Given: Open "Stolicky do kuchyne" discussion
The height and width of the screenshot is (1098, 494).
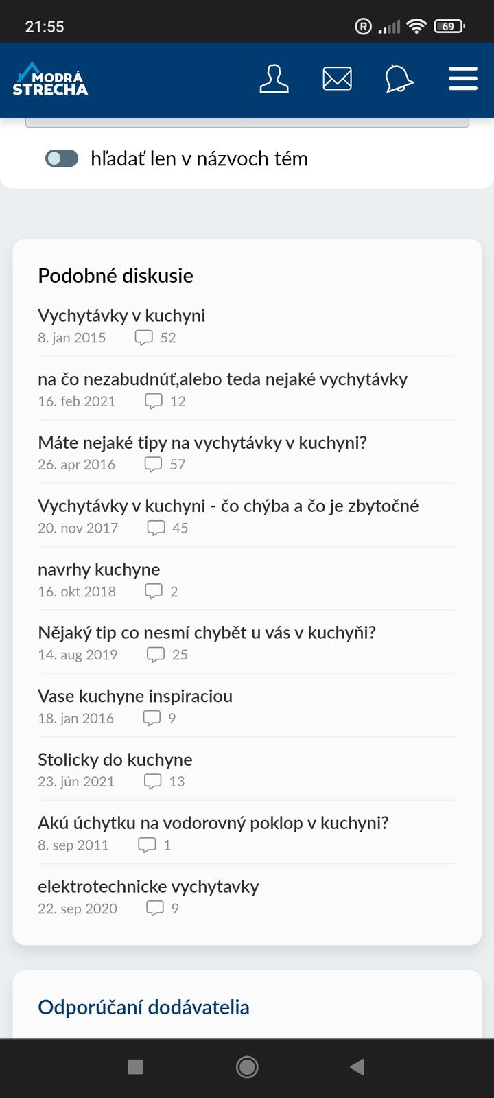Looking at the screenshot, I should pyautogui.click(x=115, y=760).
